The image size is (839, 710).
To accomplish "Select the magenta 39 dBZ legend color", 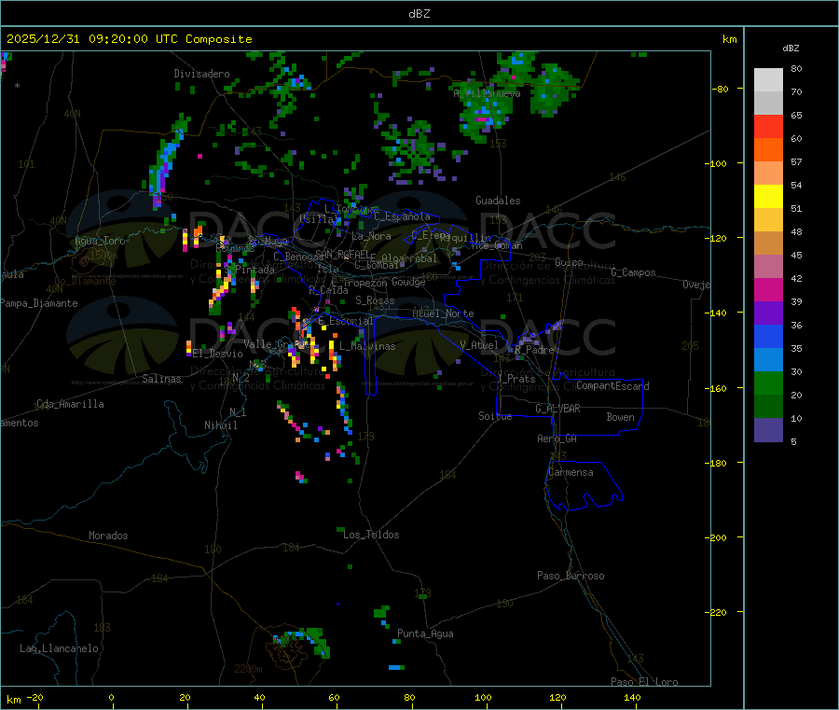I will point(768,289).
